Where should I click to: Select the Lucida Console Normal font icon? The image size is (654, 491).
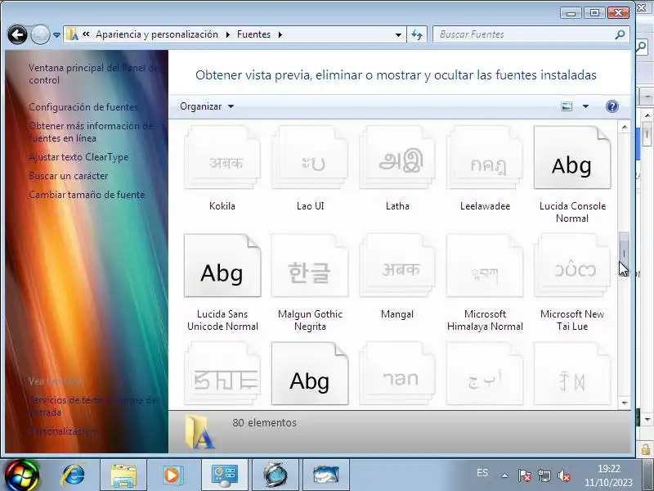tap(572, 158)
